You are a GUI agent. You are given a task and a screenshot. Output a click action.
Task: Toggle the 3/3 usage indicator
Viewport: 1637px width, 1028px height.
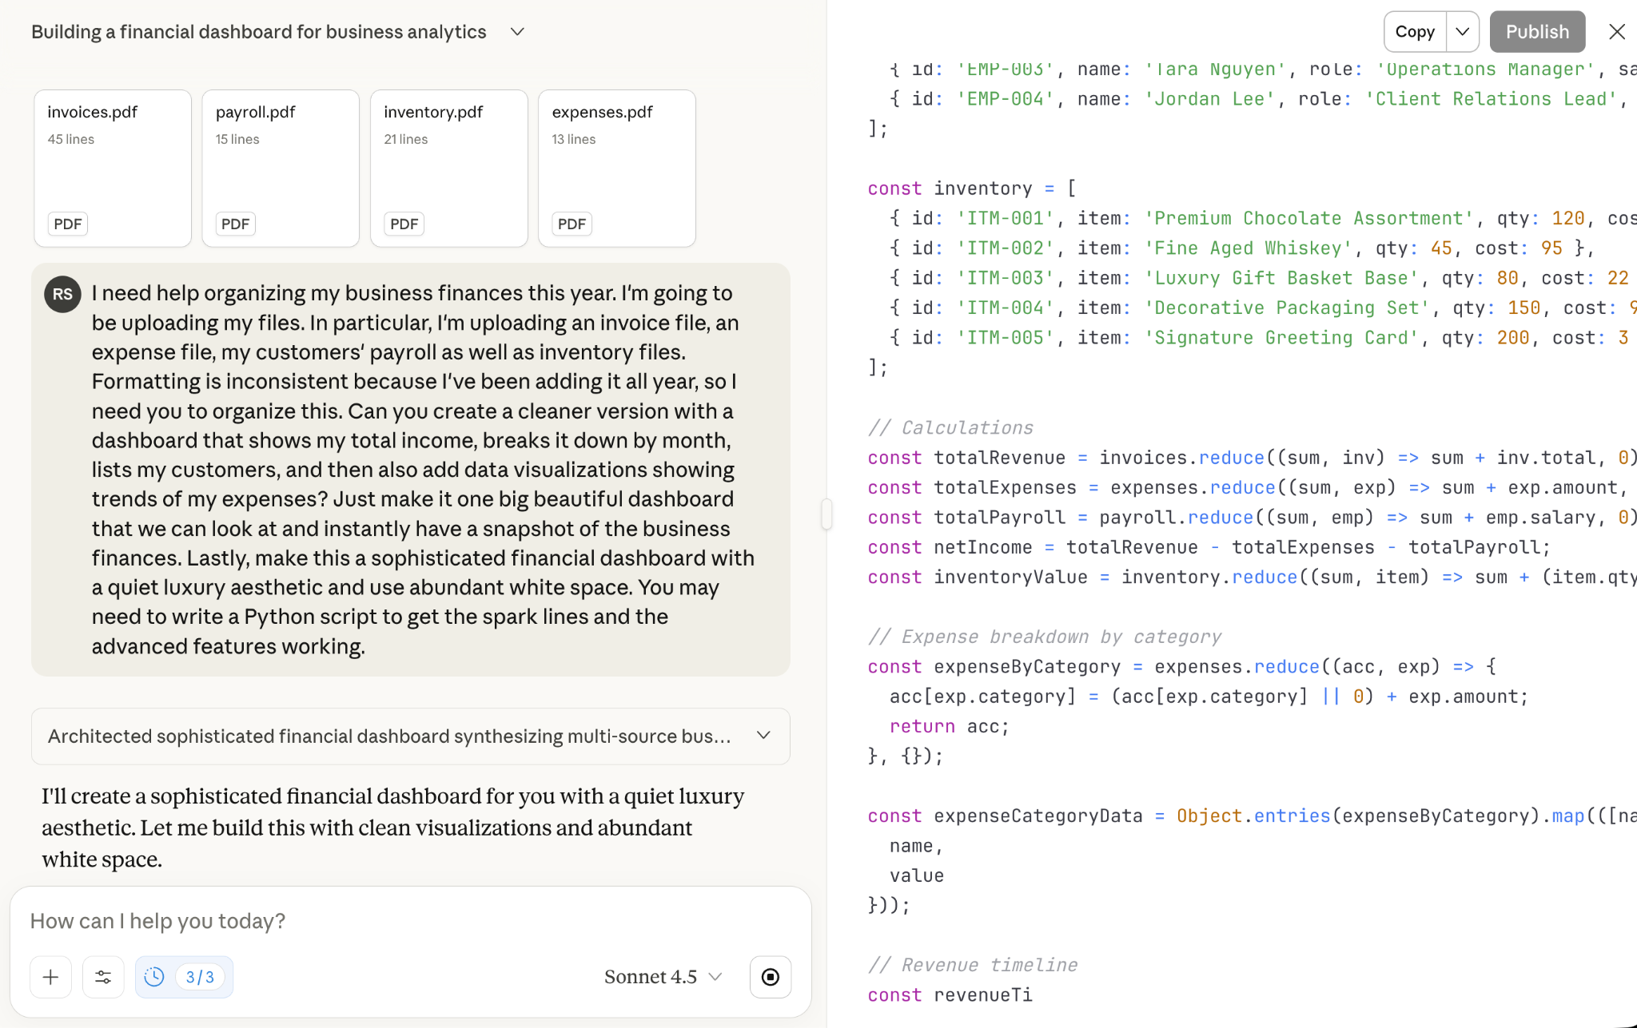200,977
